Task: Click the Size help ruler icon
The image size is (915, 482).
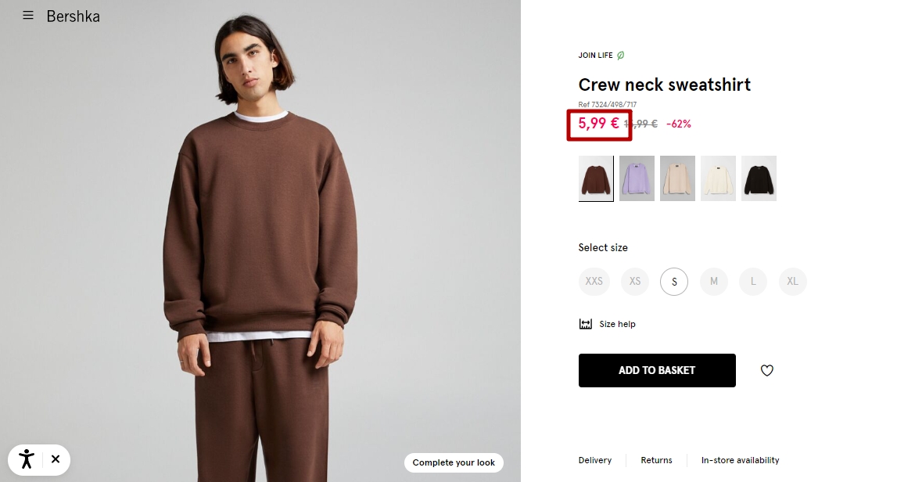Action: (585, 324)
